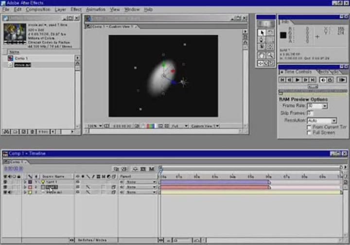Click the Comp 1 composition icon in Project
The height and width of the screenshot is (245, 350).
[x=10, y=58]
